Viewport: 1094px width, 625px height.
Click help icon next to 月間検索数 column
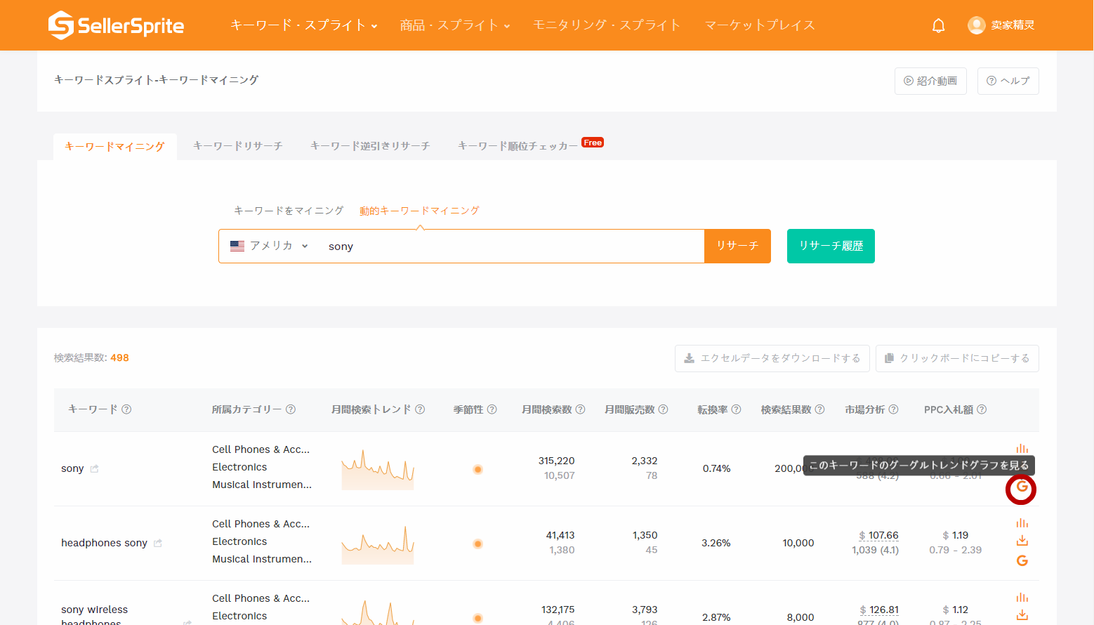tap(580, 409)
